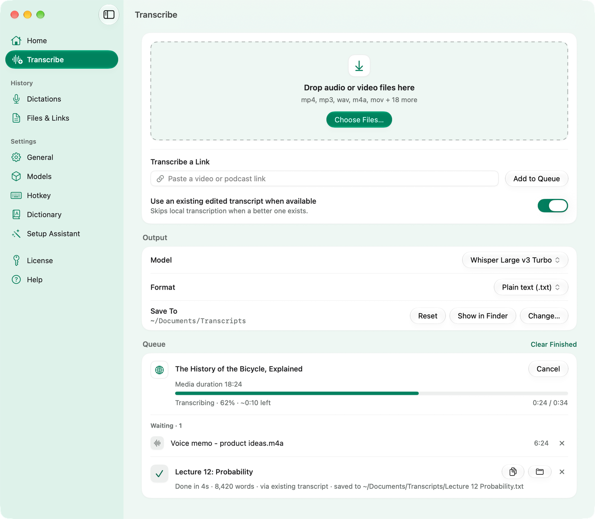
Task: Click Show in Finder button
Action: [x=482, y=316]
